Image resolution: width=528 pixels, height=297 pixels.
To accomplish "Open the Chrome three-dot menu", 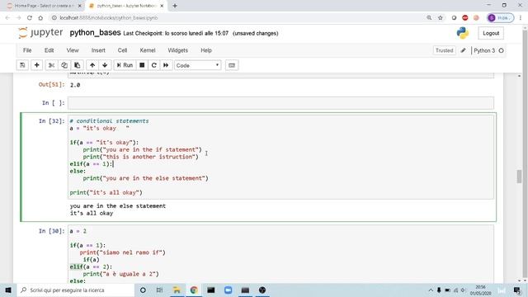I will coord(521,17).
